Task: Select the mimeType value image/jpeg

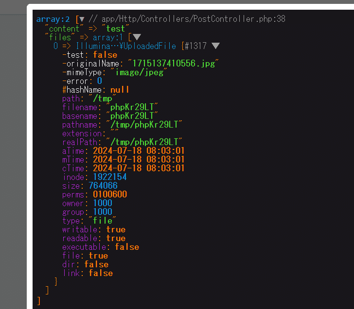Action: tap(139, 72)
